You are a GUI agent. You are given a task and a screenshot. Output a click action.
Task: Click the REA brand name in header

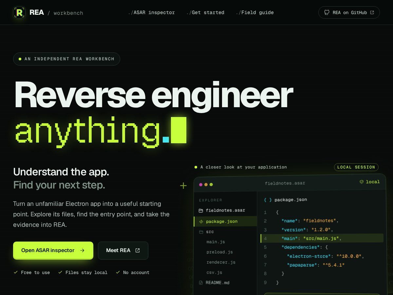[37, 12]
